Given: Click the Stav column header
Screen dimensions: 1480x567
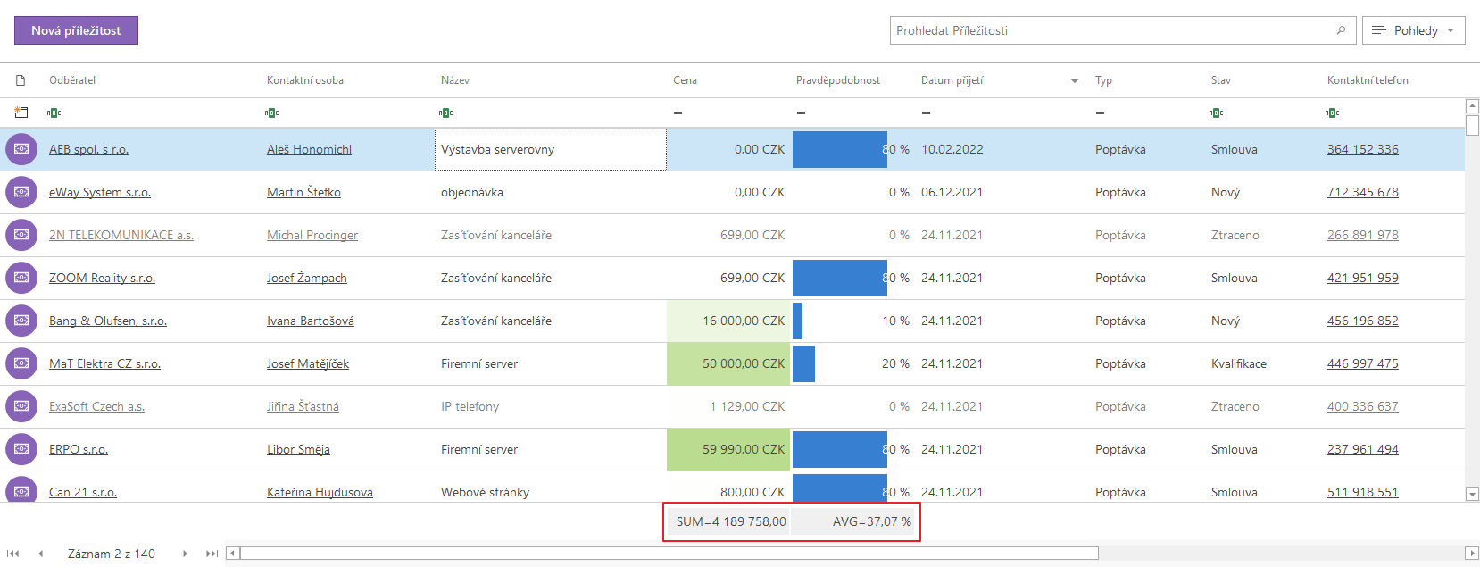Looking at the screenshot, I should (1221, 80).
